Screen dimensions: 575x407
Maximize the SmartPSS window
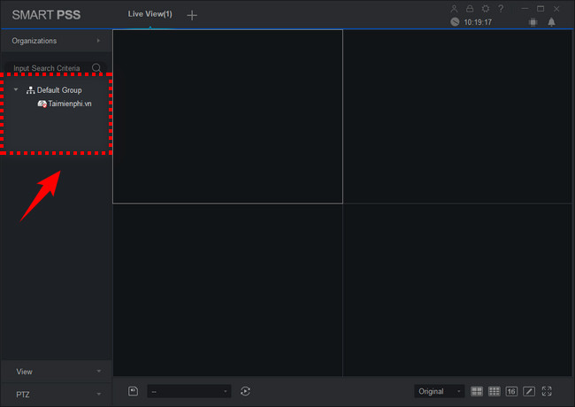(x=540, y=9)
